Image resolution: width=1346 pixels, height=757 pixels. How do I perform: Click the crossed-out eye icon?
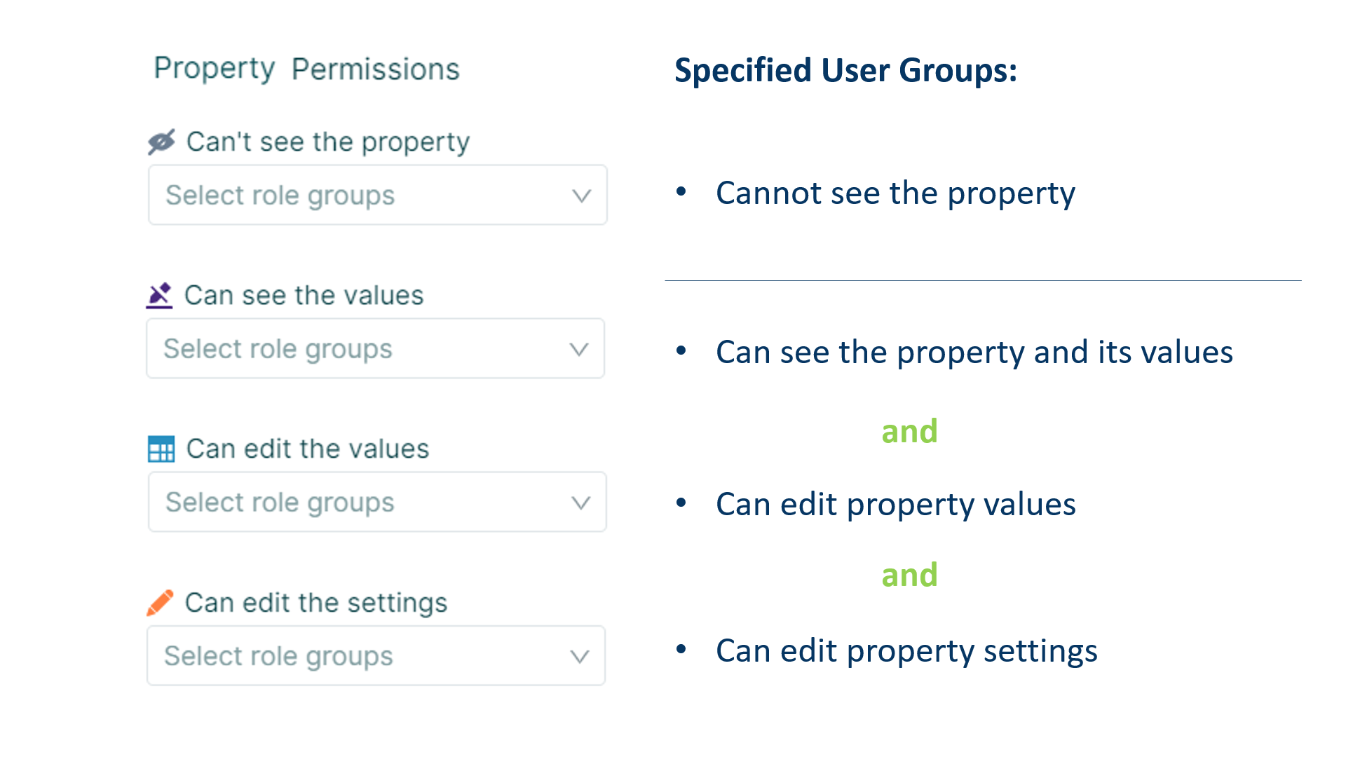(x=161, y=142)
